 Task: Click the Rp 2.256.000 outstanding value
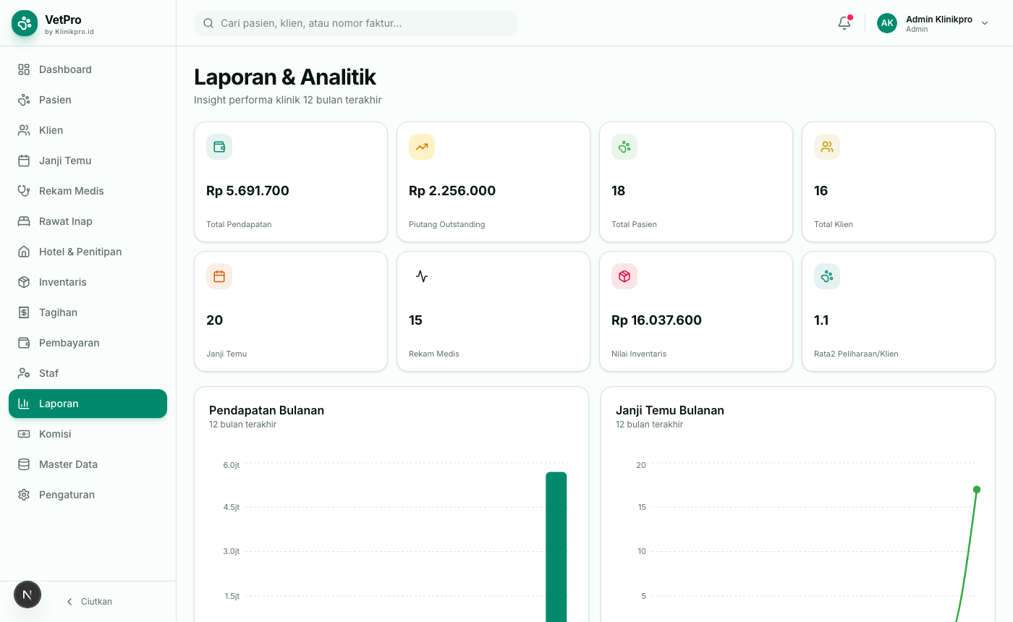tap(452, 191)
